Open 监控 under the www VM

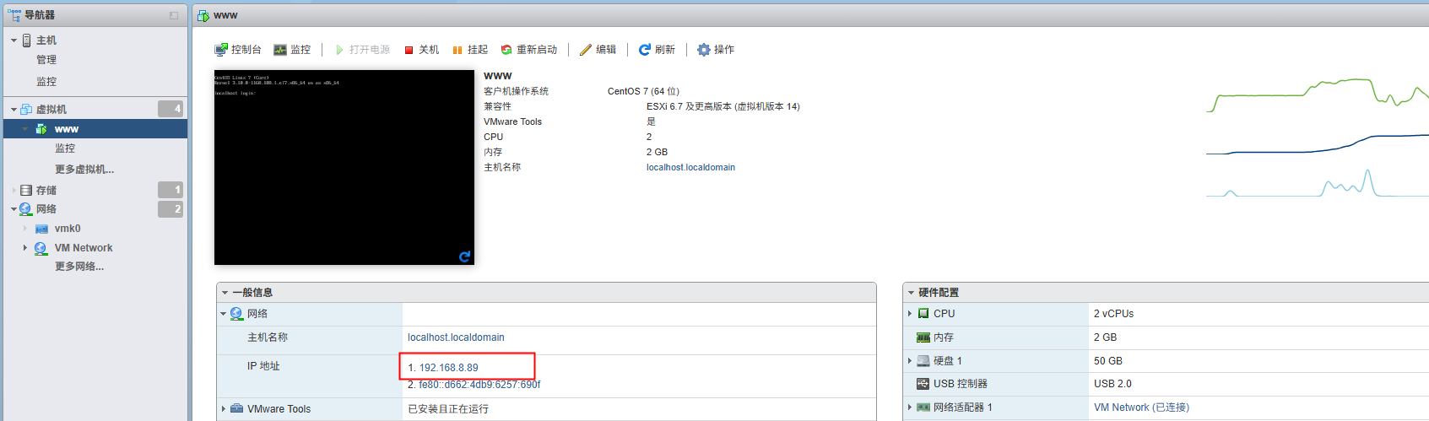65,148
